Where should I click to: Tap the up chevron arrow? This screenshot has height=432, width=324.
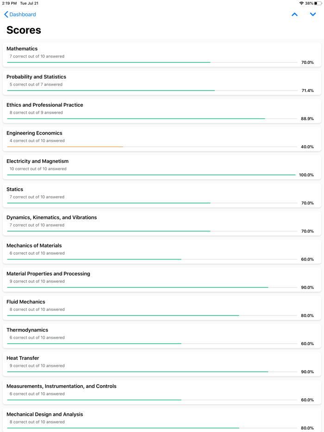click(294, 14)
